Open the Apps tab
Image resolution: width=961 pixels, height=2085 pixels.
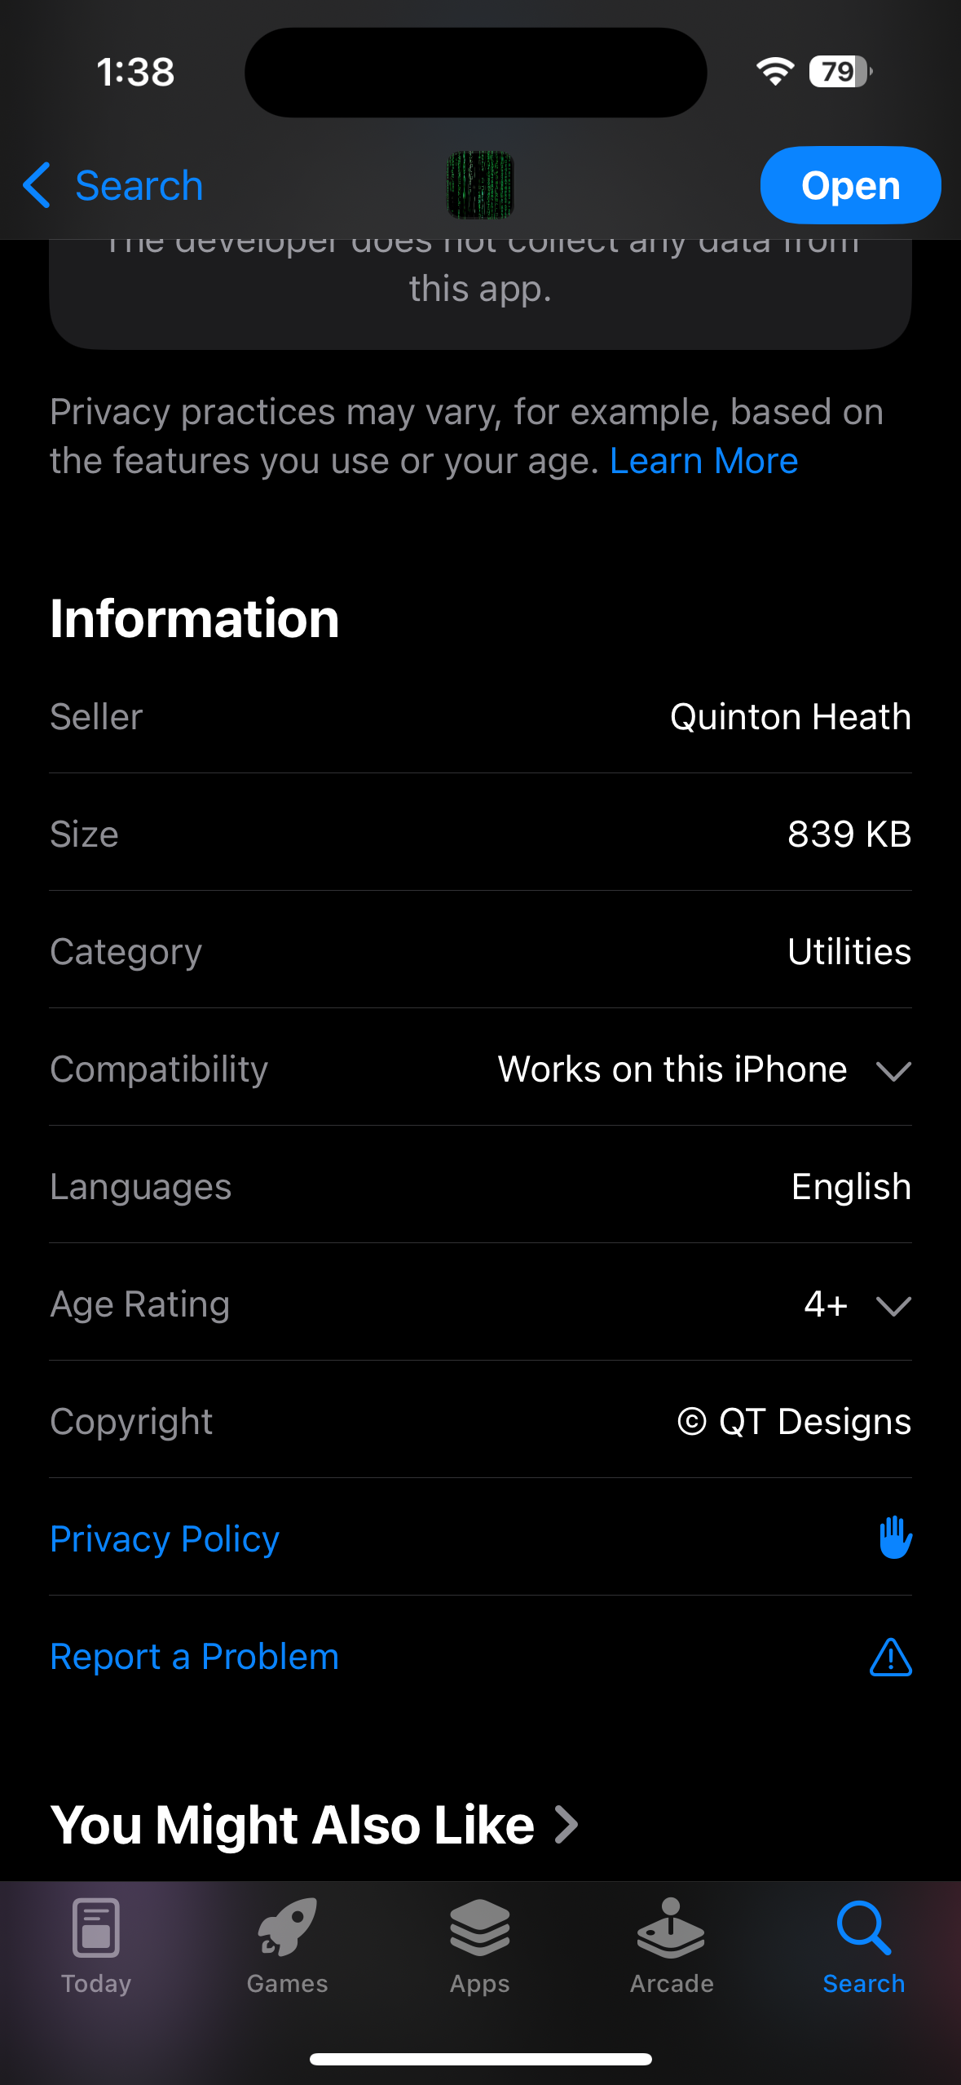(x=480, y=1946)
